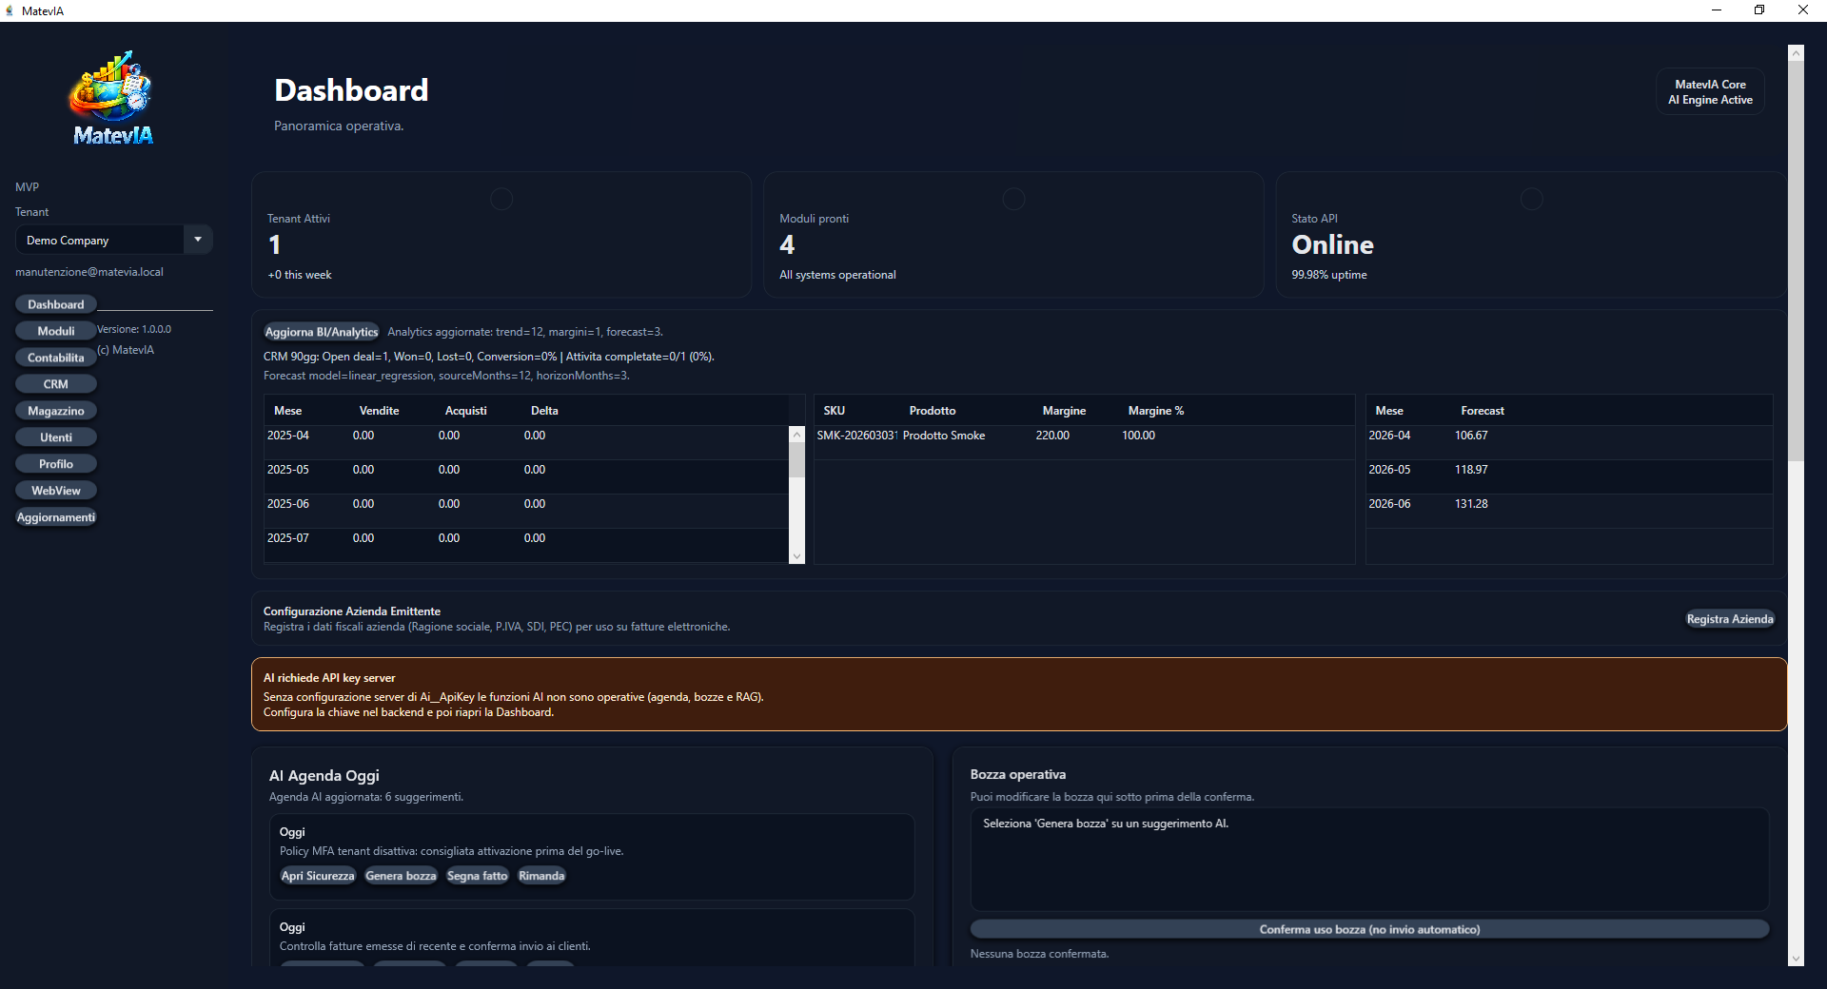Open the Aggiornamenti updates page

[x=56, y=517]
